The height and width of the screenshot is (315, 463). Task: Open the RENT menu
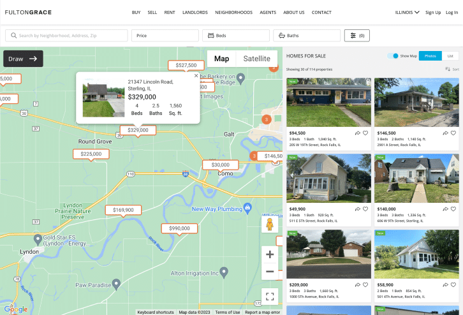(x=170, y=12)
